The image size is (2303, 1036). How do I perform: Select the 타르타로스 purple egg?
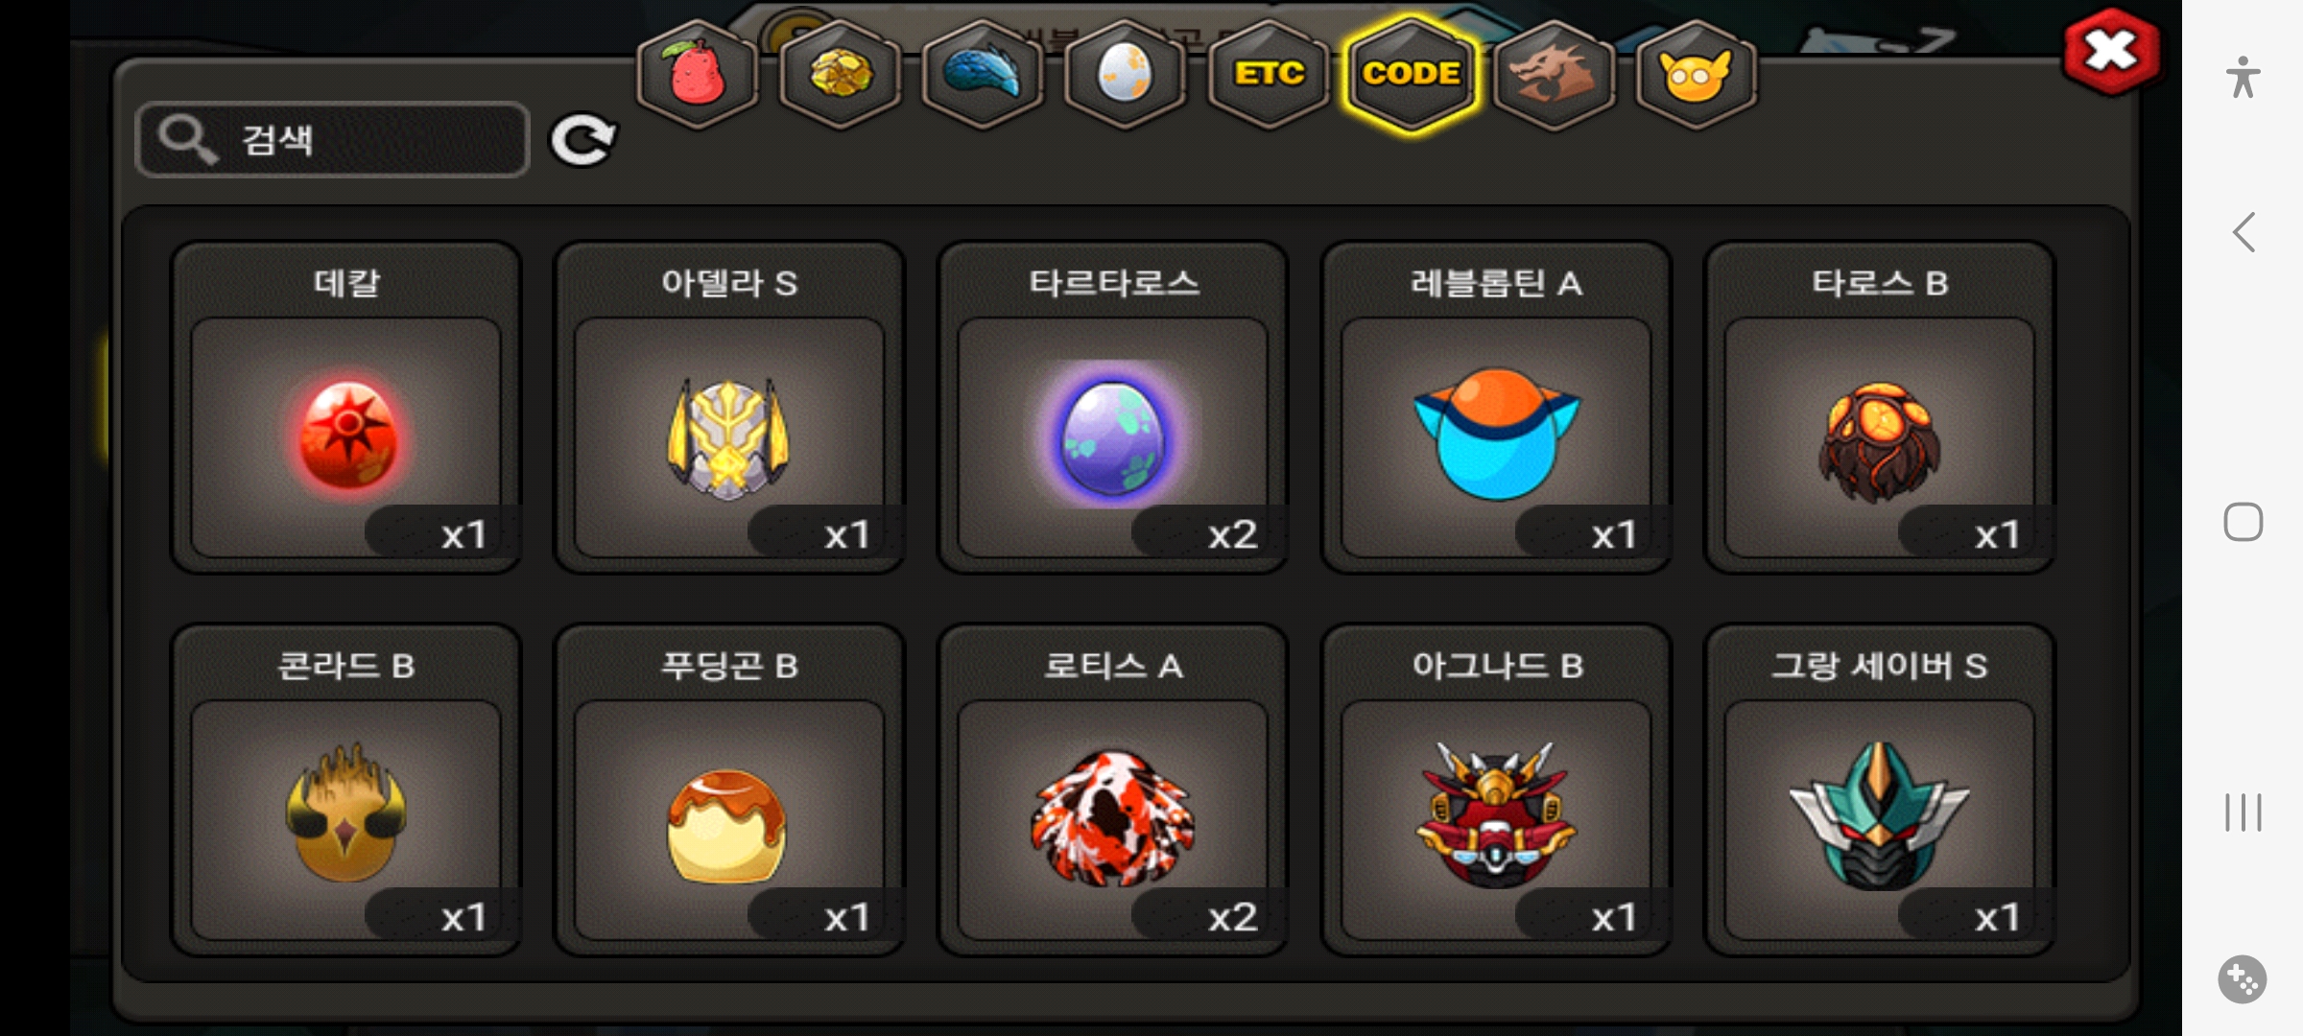pyautogui.click(x=1113, y=408)
